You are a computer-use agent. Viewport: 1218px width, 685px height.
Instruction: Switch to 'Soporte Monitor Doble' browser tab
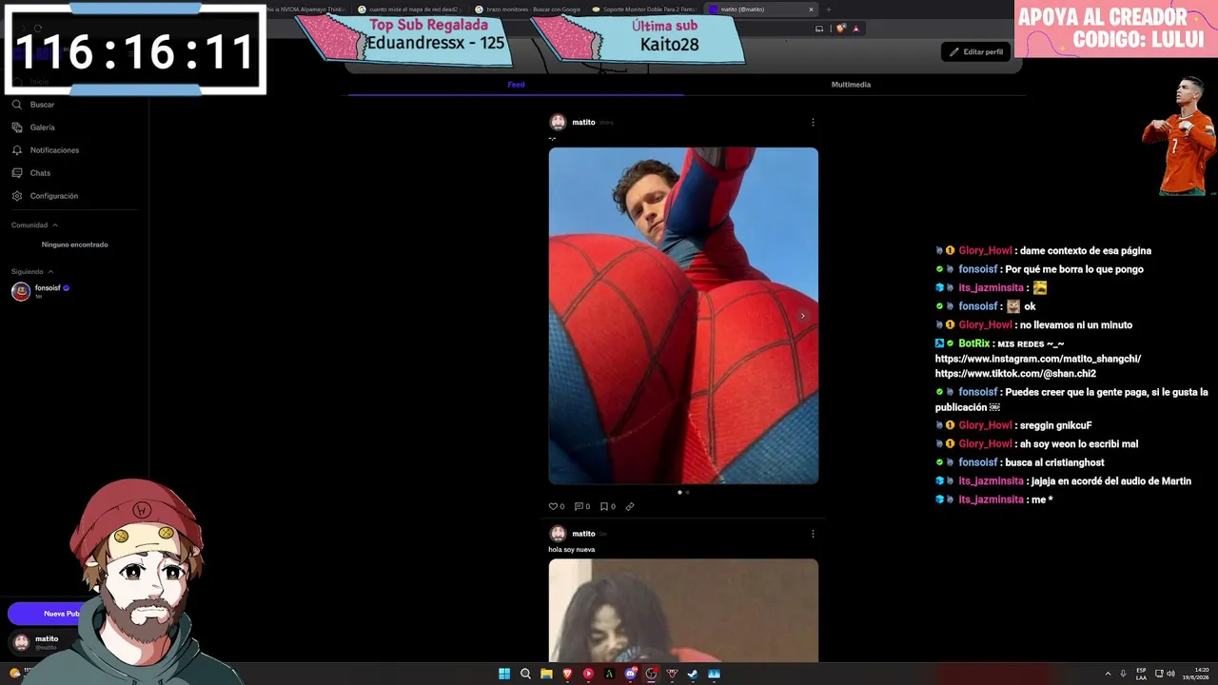(644, 10)
